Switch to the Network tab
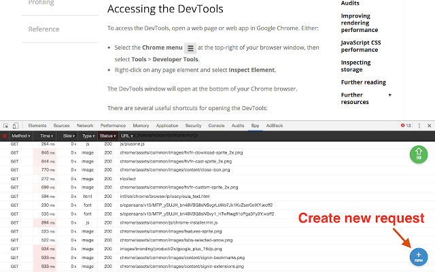435x272 pixels. 85,125
